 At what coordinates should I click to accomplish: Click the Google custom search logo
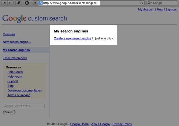click(35, 18)
